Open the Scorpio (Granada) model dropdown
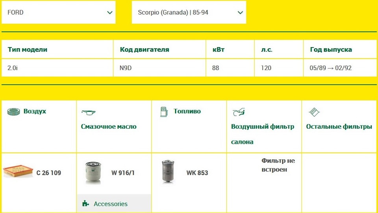Screen dimensions: 378x213 pyautogui.click(x=189, y=12)
